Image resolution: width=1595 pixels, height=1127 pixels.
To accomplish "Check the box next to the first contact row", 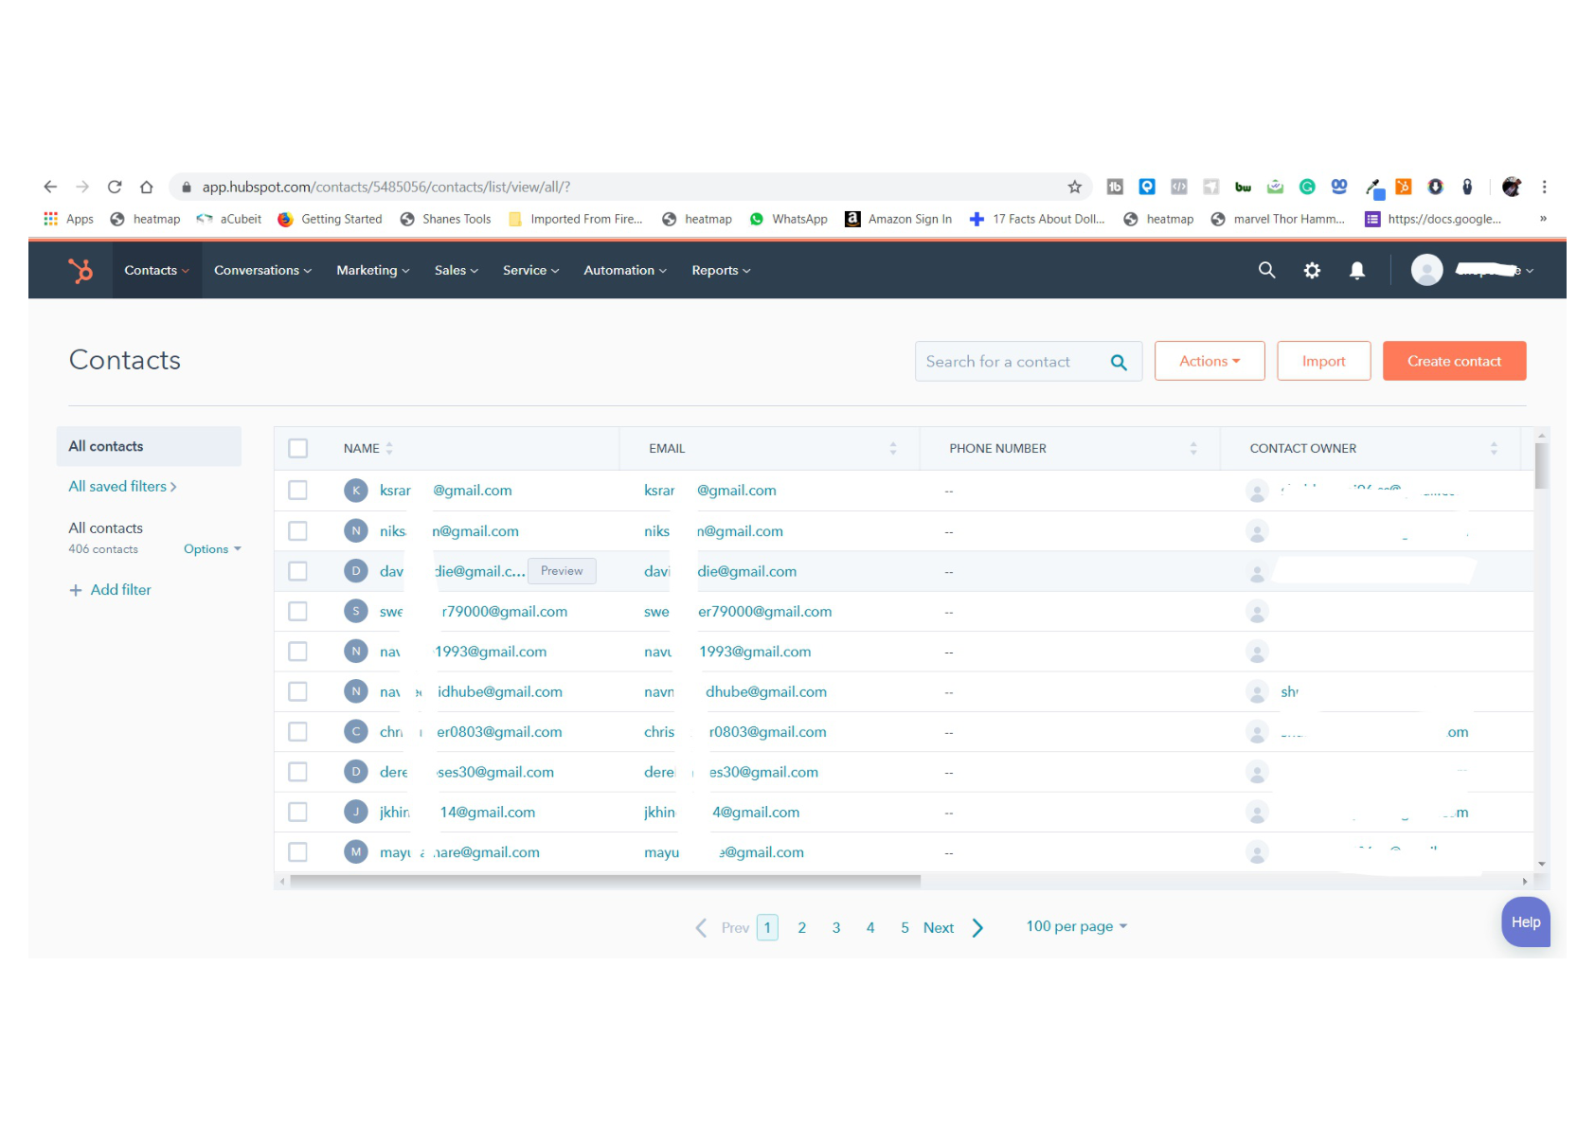I will pos(297,491).
